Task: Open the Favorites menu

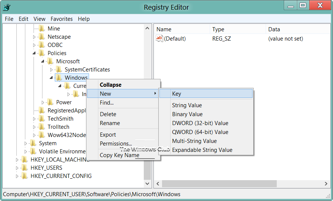Action: pyautogui.click(x=62, y=19)
